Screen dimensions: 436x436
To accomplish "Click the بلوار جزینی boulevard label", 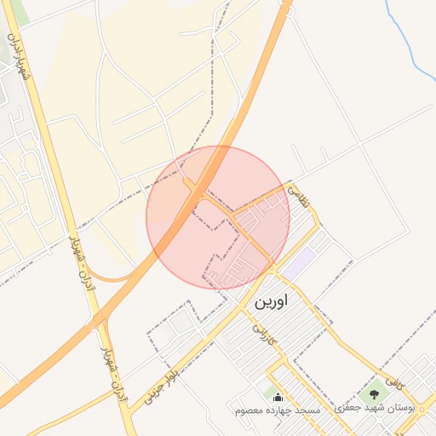I will coord(161,387).
